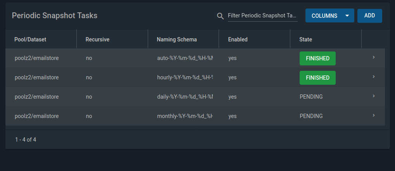Click PENDING state of daily task
This screenshot has height=171, width=395.
(311, 97)
